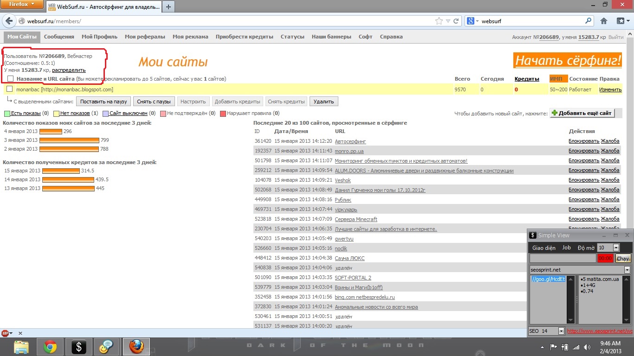Click Изменить link for monanbac site

tap(610, 89)
